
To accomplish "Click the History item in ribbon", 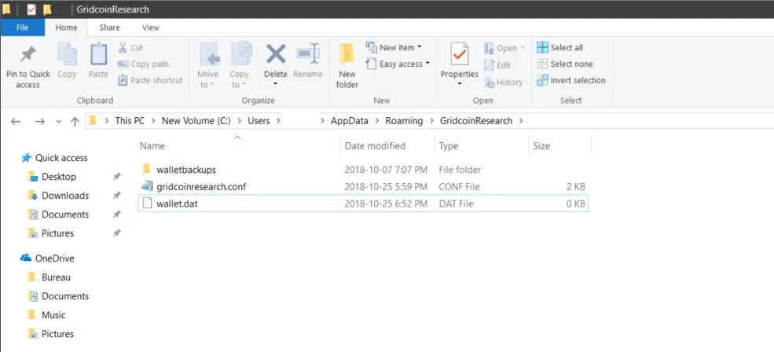I will (504, 82).
